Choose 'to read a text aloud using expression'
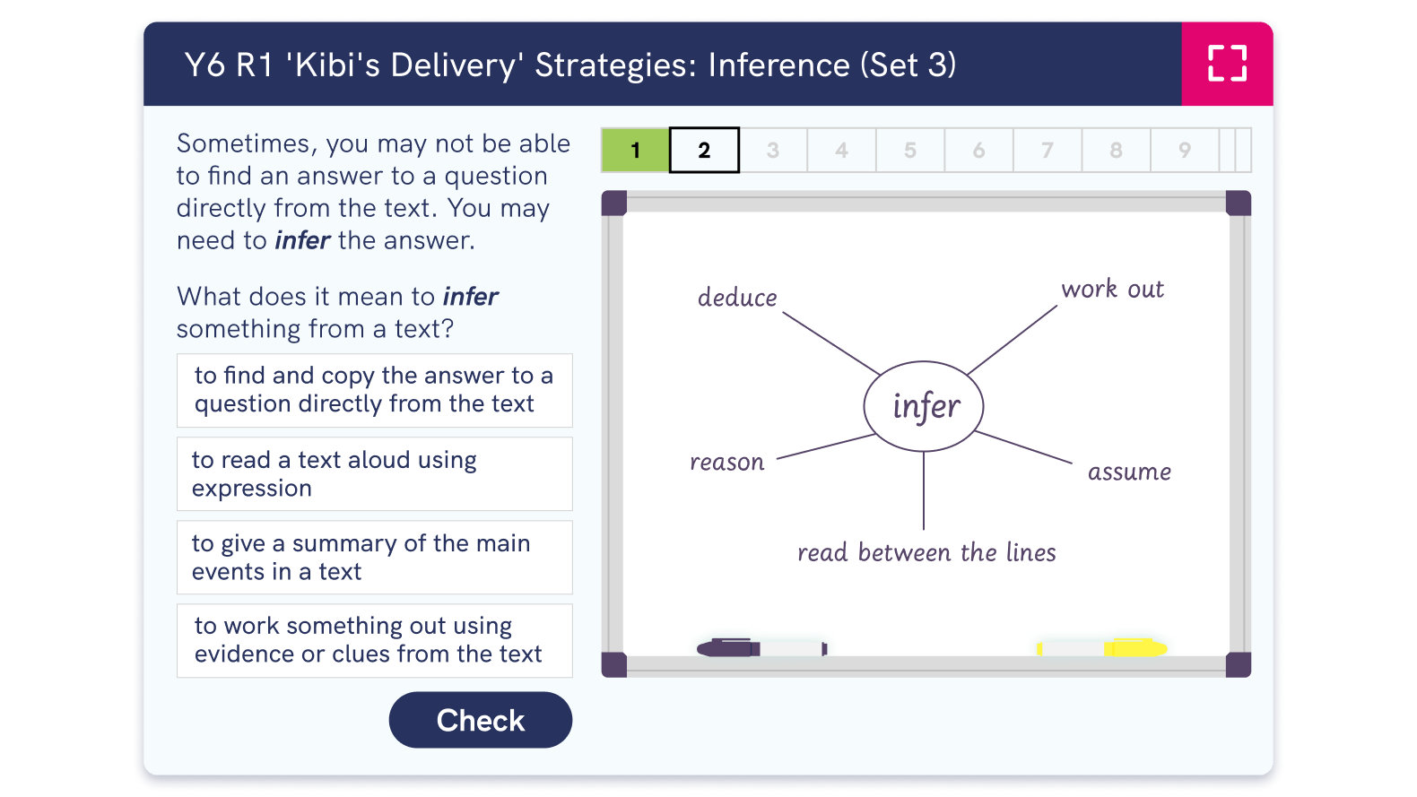 click(374, 473)
